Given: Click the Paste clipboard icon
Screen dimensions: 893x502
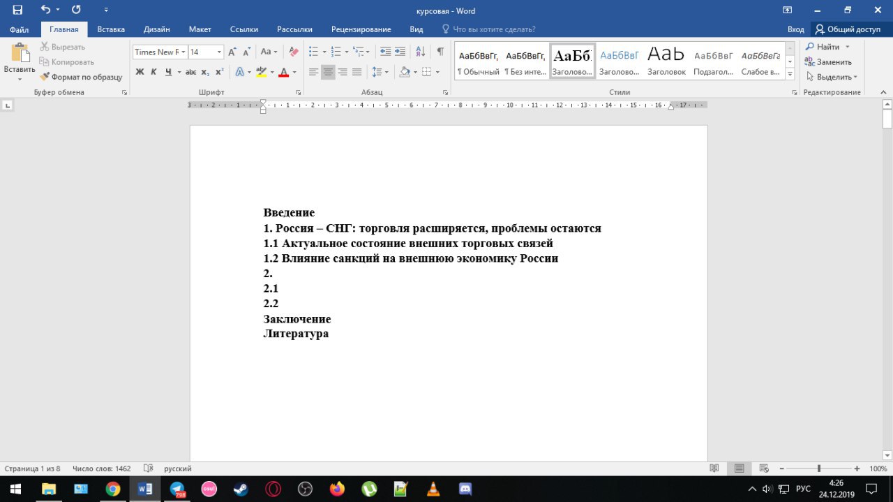Looking at the screenshot, I should tap(20, 54).
